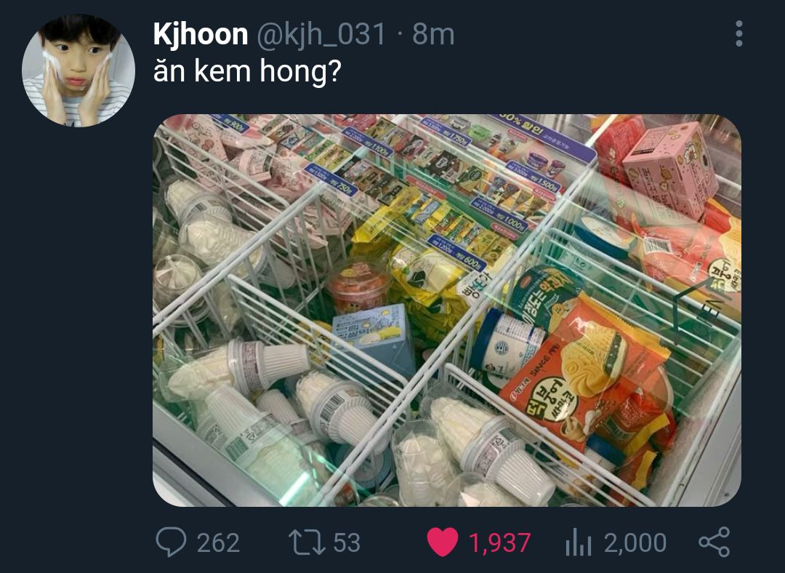
Task: Click the 262 replies count
Action: pyautogui.click(x=218, y=543)
